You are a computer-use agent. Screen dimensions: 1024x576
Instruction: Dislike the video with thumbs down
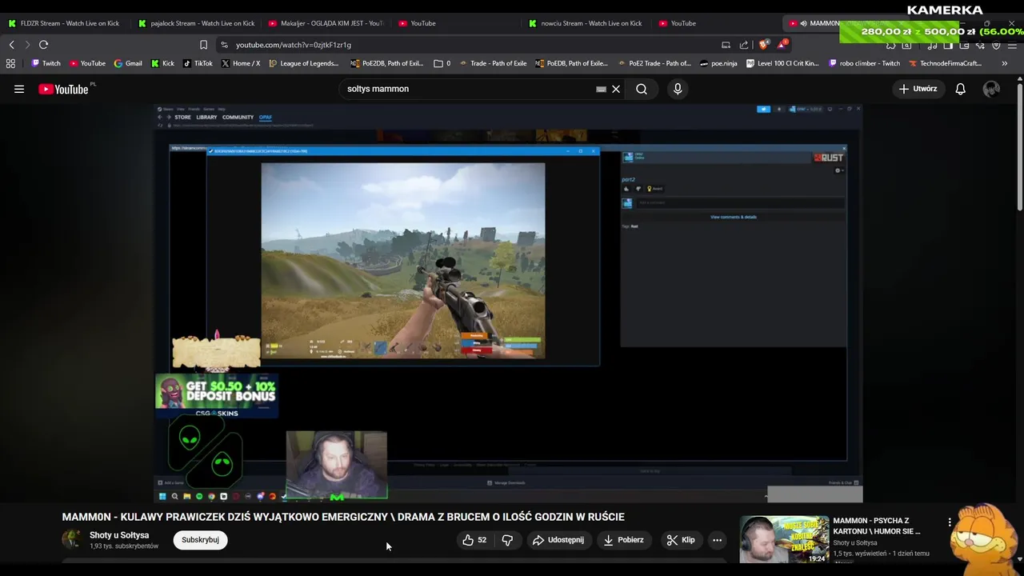(x=507, y=540)
